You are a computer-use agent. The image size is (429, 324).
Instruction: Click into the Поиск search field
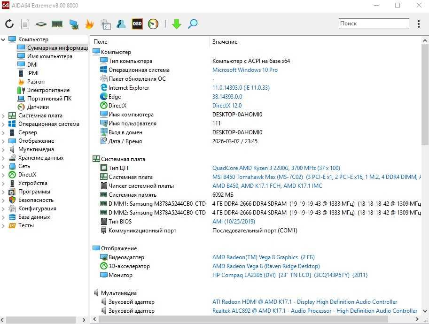pos(374,23)
